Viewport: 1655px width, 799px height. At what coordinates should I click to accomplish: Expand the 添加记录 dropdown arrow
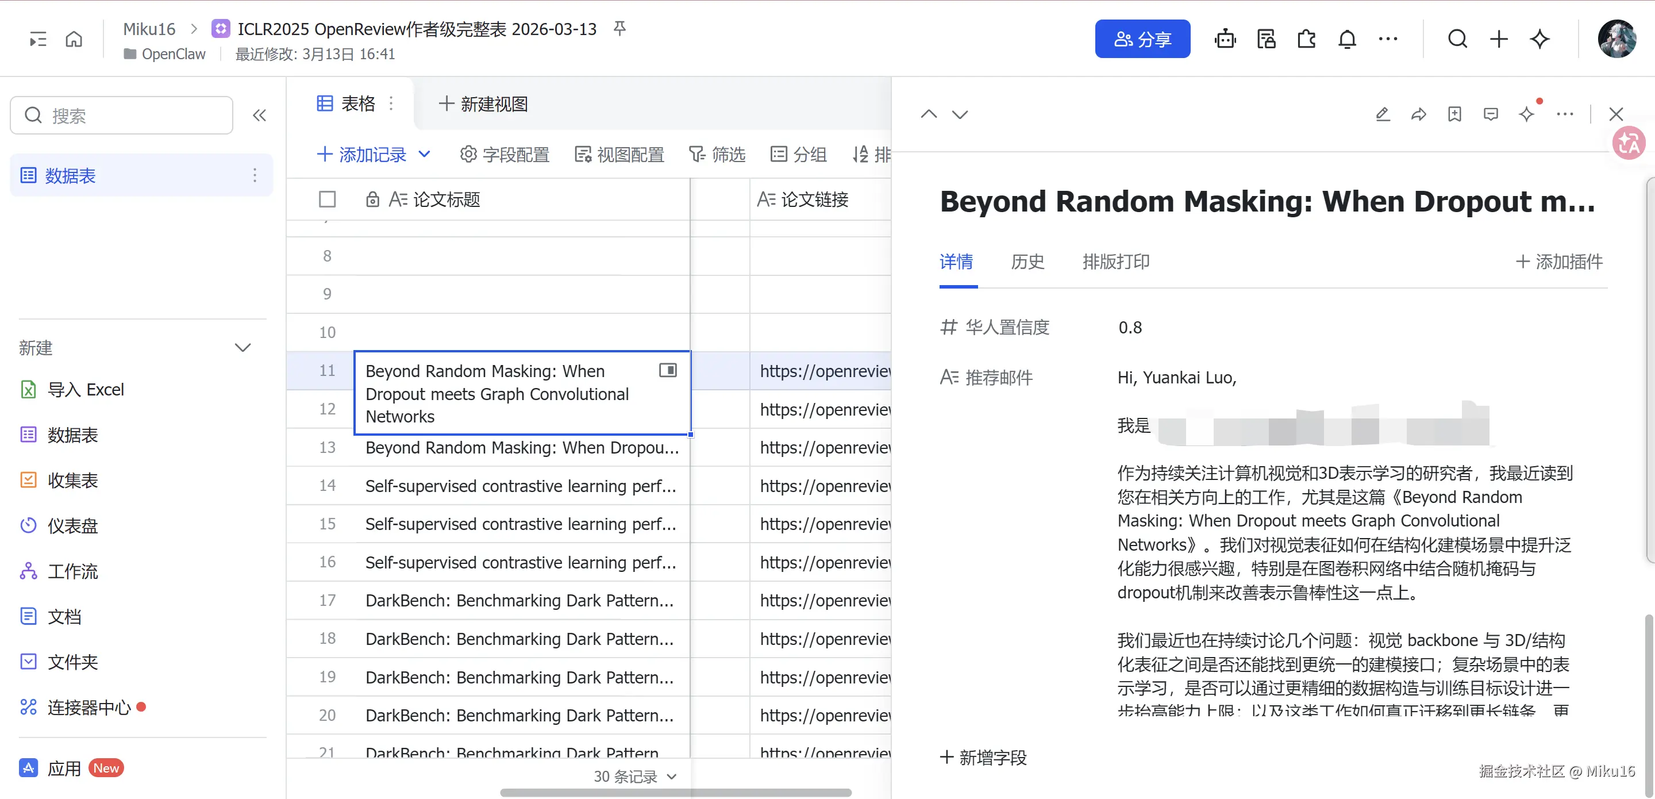tap(425, 154)
